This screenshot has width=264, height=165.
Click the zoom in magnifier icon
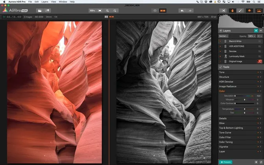(107, 11)
